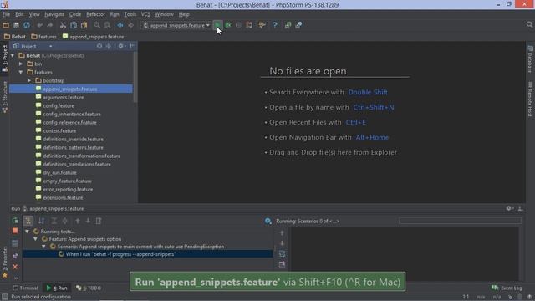
Task: Expand the bin folder
Action: (x=21, y=64)
